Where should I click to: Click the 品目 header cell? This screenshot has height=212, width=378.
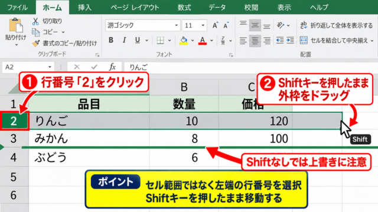89,104
